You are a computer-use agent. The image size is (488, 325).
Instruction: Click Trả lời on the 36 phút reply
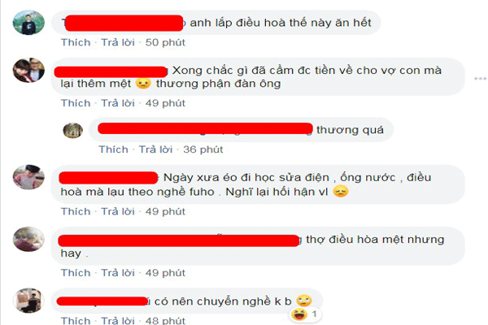click(155, 149)
